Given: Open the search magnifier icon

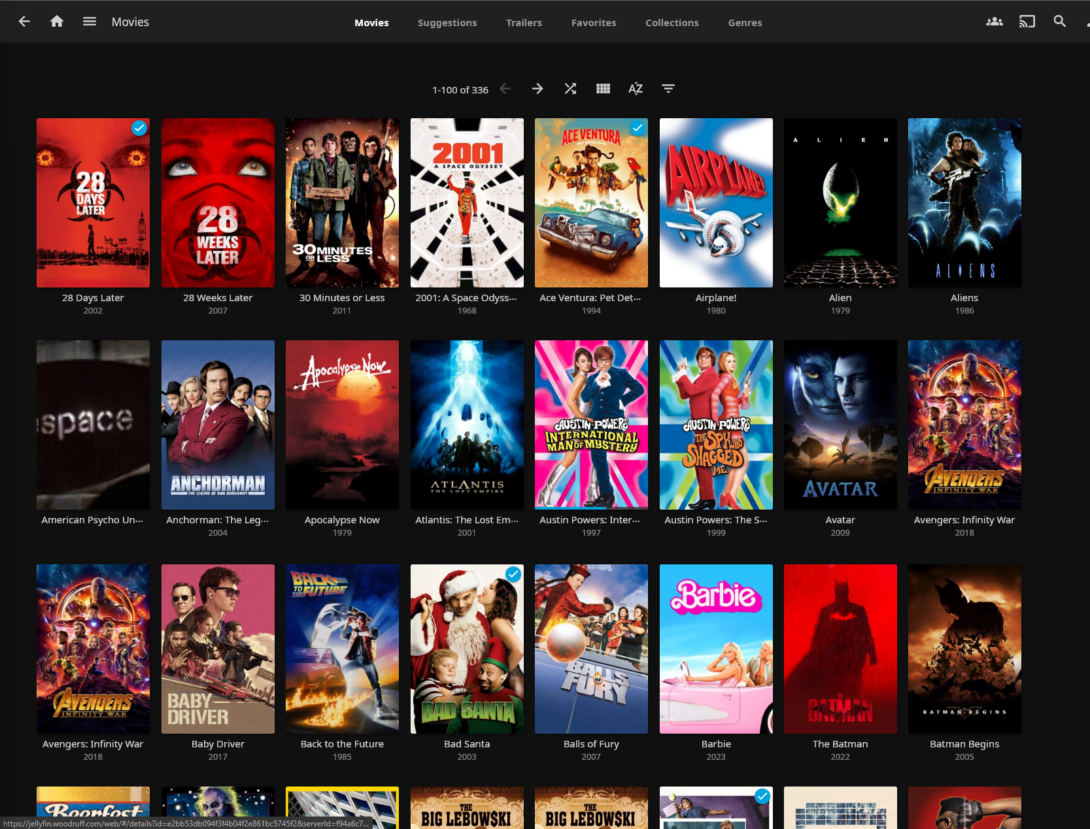Looking at the screenshot, I should [1060, 22].
